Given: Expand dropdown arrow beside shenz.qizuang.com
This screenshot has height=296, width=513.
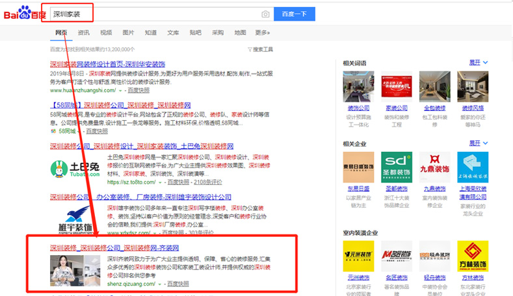Looking at the screenshot, I should [x=160, y=284].
